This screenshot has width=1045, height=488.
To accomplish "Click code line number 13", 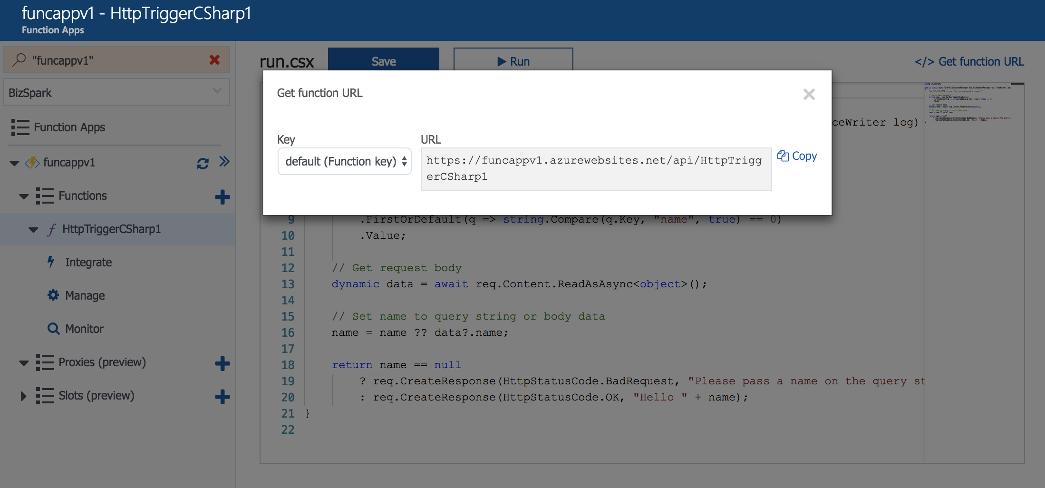I will (288, 284).
